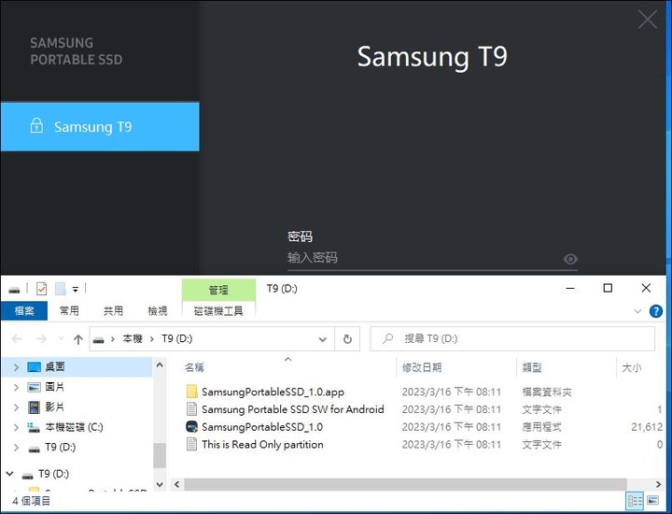Click navigation pane scrollbar up arrow
Viewport: 672px width, 514px height.
tap(160, 365)
